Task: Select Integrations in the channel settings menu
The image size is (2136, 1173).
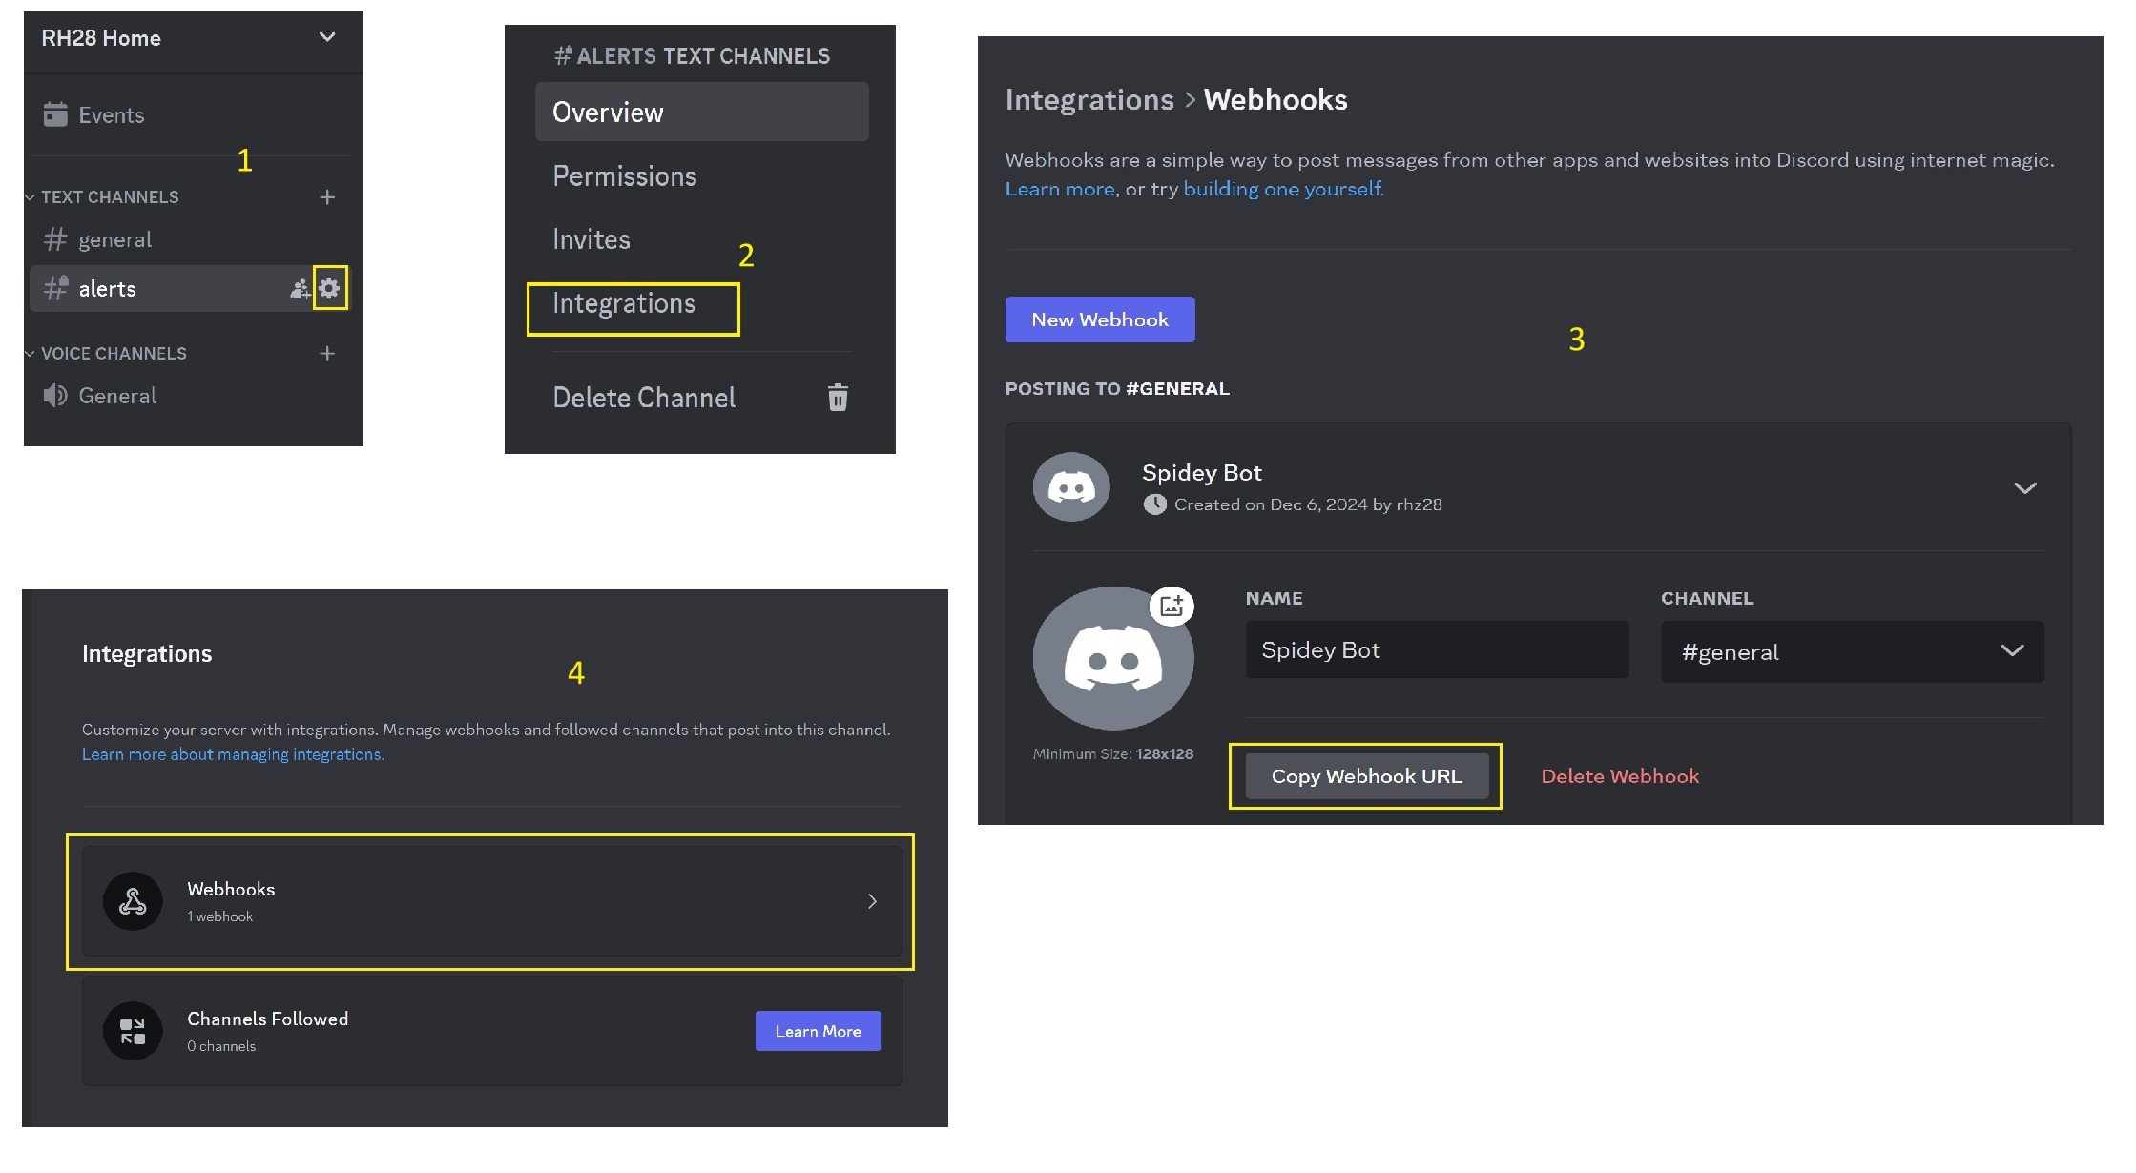Action: [624, 303]
